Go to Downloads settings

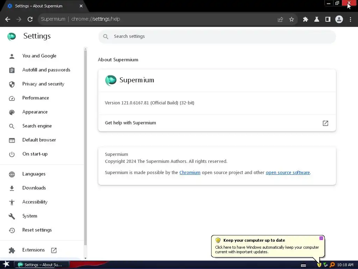click(x=34, y=188)
